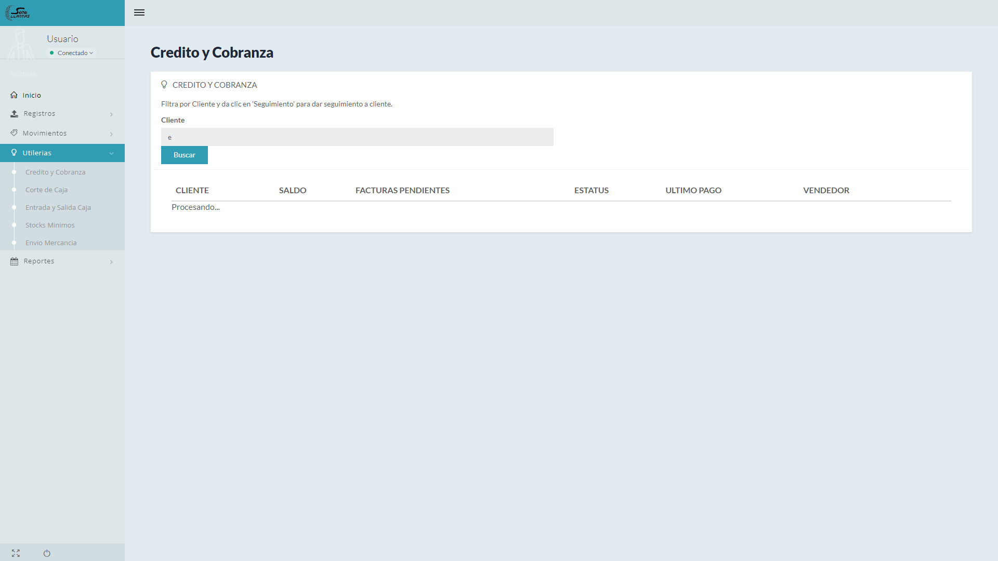
Task: Click the Soto Llantas logo
Action: 18,13
